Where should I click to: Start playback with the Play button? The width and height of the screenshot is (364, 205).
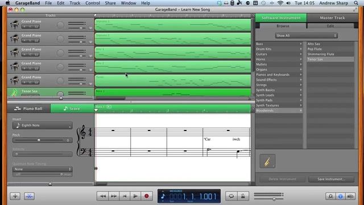coord(135,196)
